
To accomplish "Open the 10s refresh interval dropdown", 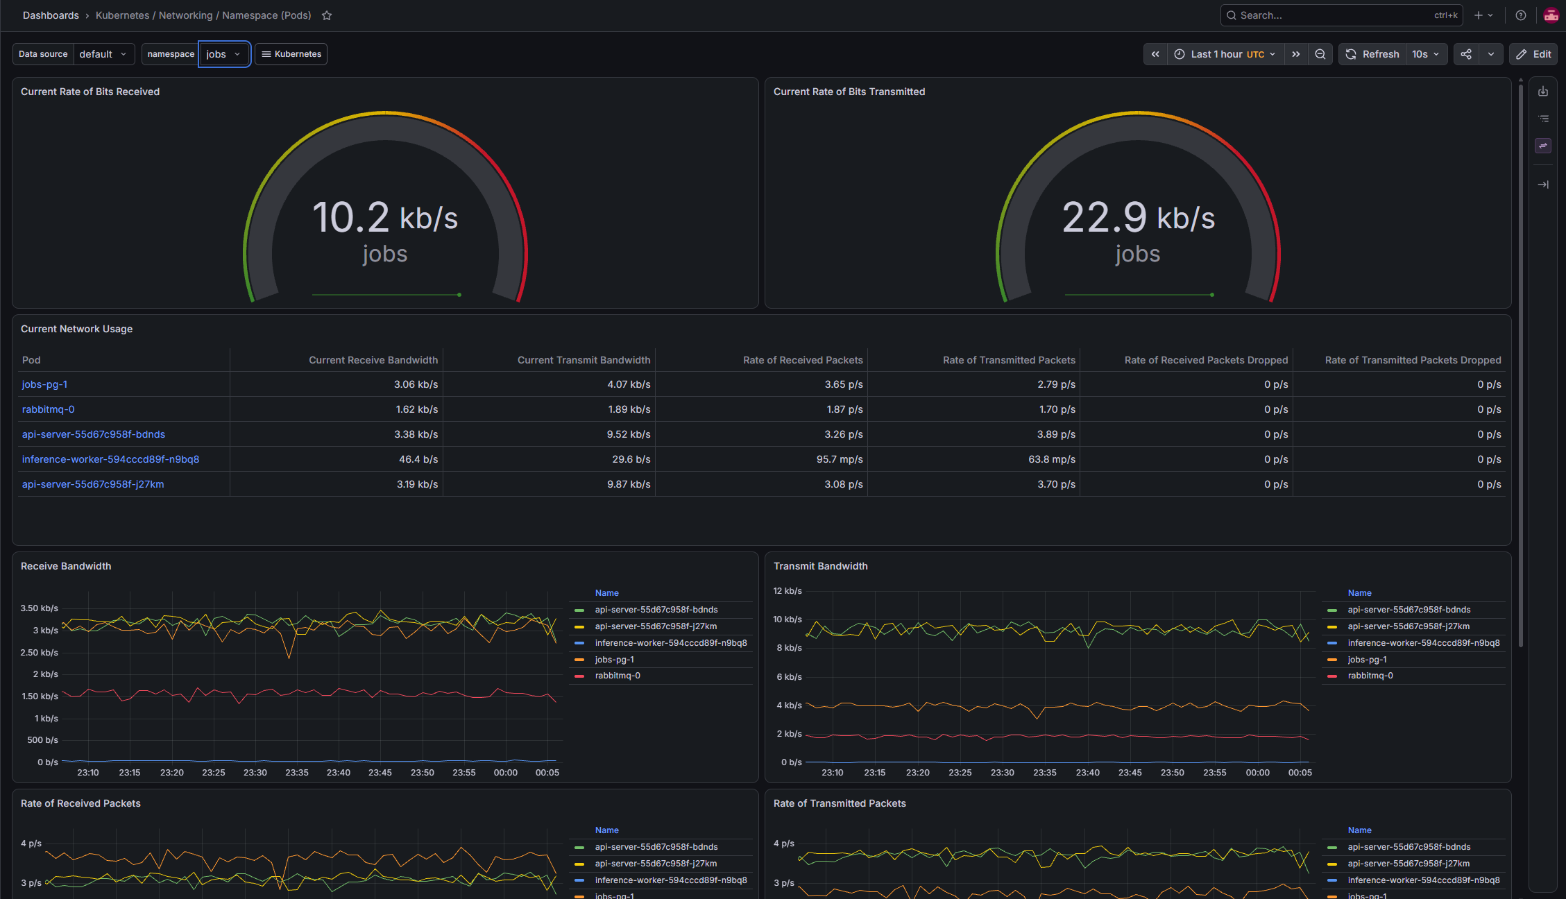I will tap(1426, 54).
